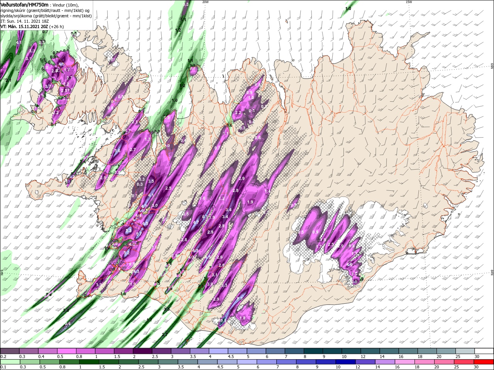494x370 pixels.
Task: Pick lower scale swatch between 3.5 and 4
Action: coord(187,362)
